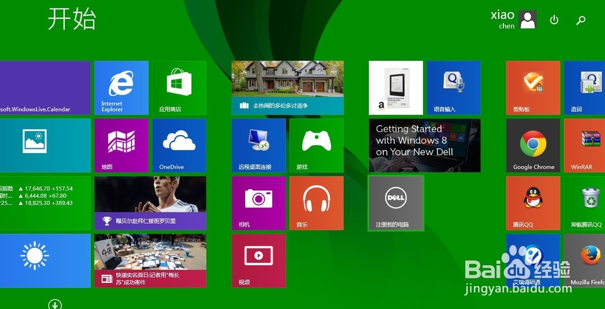Screen dimensions: 605x309
Task: Open the 游戏 Games tile
Action: [x=316, y=146]
